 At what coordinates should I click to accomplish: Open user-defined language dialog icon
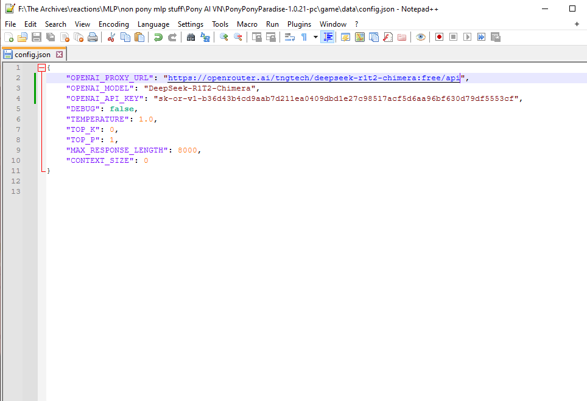coord(345,37)
